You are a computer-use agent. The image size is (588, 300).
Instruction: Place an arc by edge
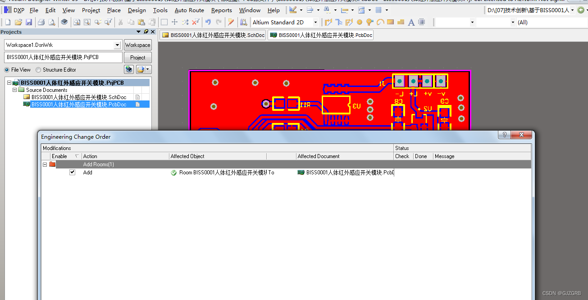click(380, 22)
